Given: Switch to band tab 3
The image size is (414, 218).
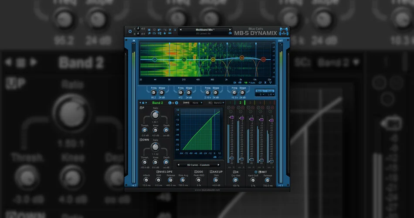Looking at the screenshot, I should pos(250,102).
